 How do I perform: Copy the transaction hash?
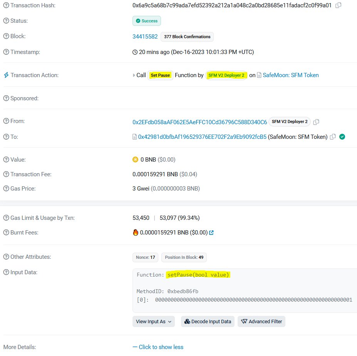339,5
